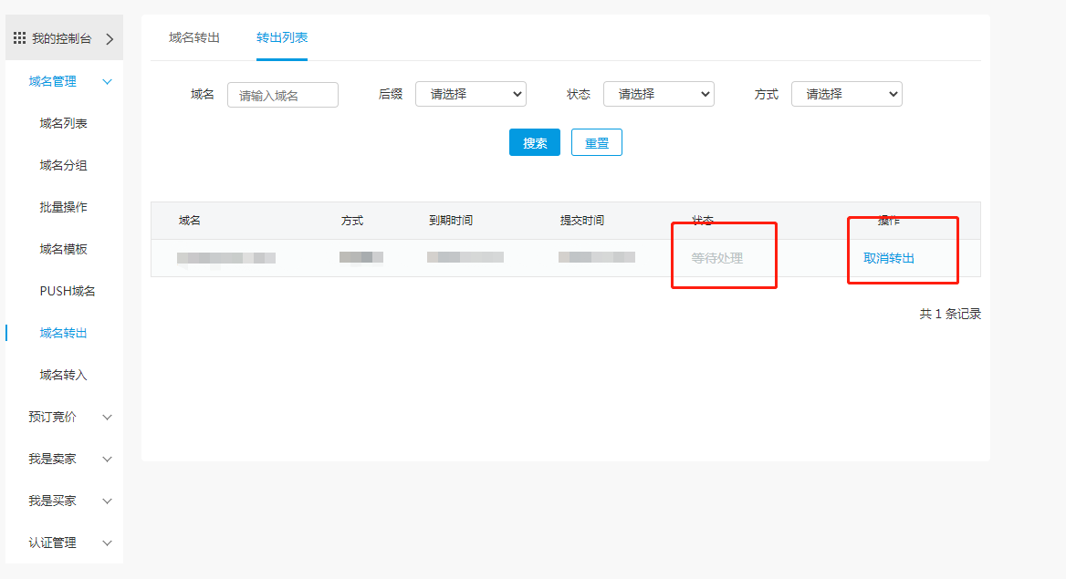Click the 取消转出 link

(x=889, y=258)
